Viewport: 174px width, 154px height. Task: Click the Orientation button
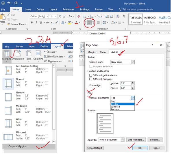pos(18,56)
